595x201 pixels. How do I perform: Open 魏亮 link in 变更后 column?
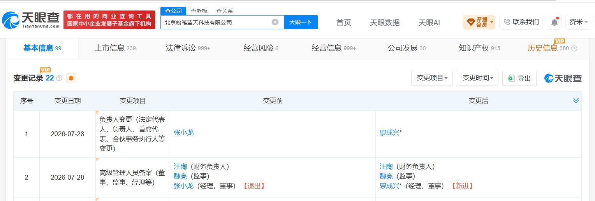coord(386,176)
